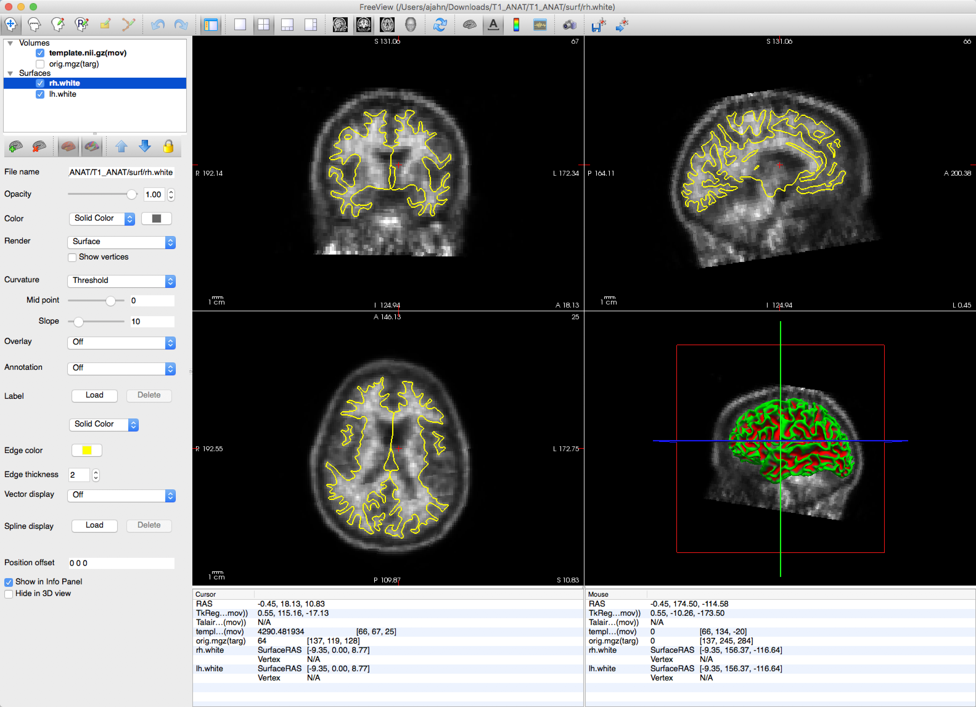Click the Label Load button
The image size is (976, 707).
tap(94, 395)
